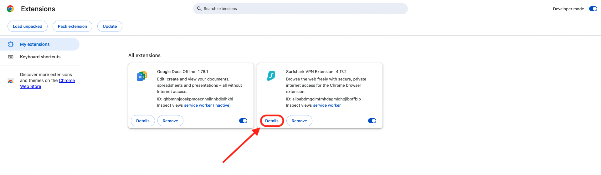Click the Pack extension button
The image size is (601, 175).
click(x=72, y=26)
